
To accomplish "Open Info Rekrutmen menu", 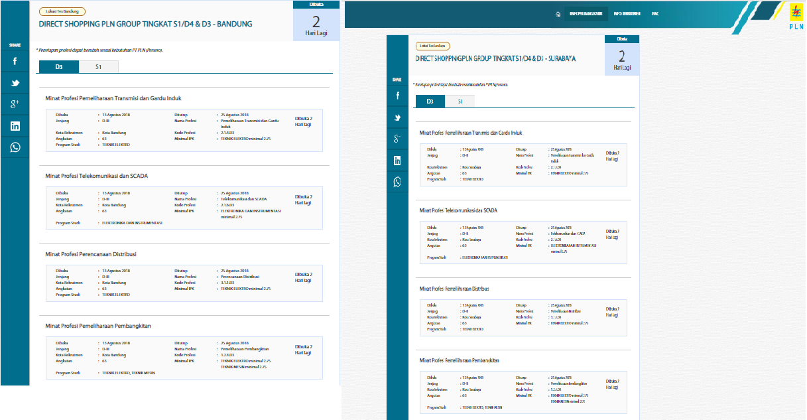I will [627, 13].
